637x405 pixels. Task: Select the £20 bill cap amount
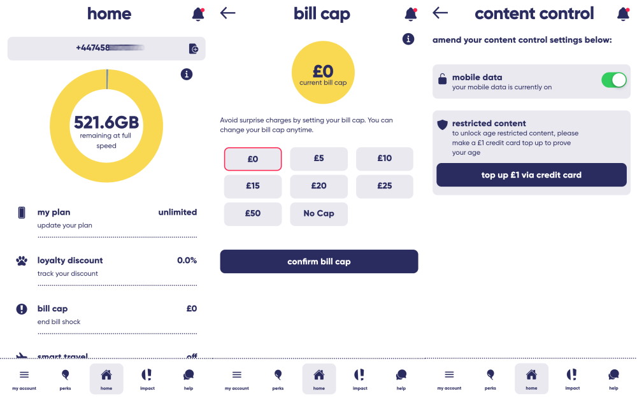click(x=319, y=186)
